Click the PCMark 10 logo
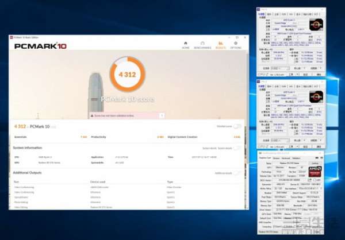Viewport: 345px width, 240px height. pos(40,46)
